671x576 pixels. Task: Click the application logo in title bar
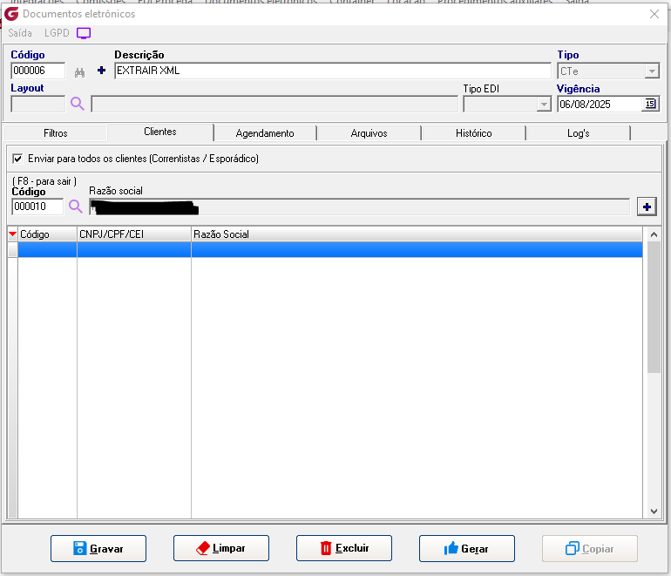pos(11,14)
